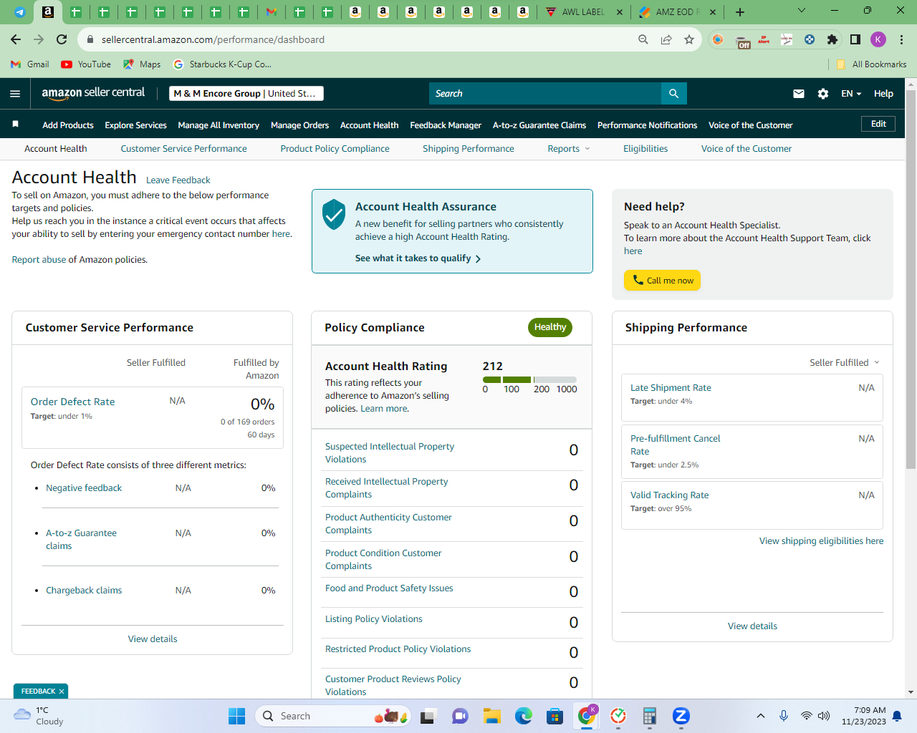Image resolution: width=917 pixels, height=733 pixels.
Task: View details of Customer Service Performance
Action: pyautogui.click(x=153, y=639)
